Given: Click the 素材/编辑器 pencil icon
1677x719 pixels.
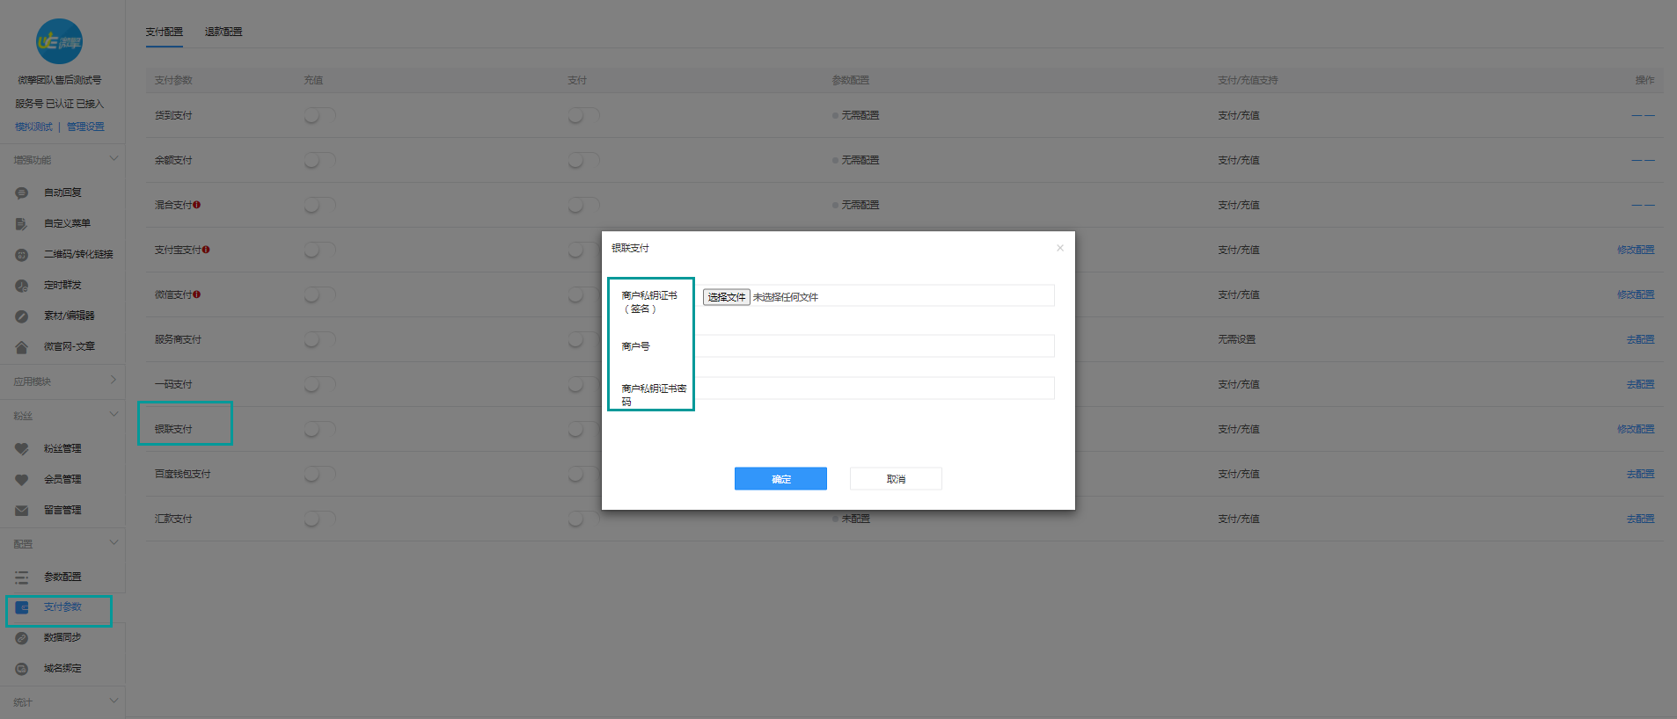Looking at the screenshot, I should (x=22, y=316).
